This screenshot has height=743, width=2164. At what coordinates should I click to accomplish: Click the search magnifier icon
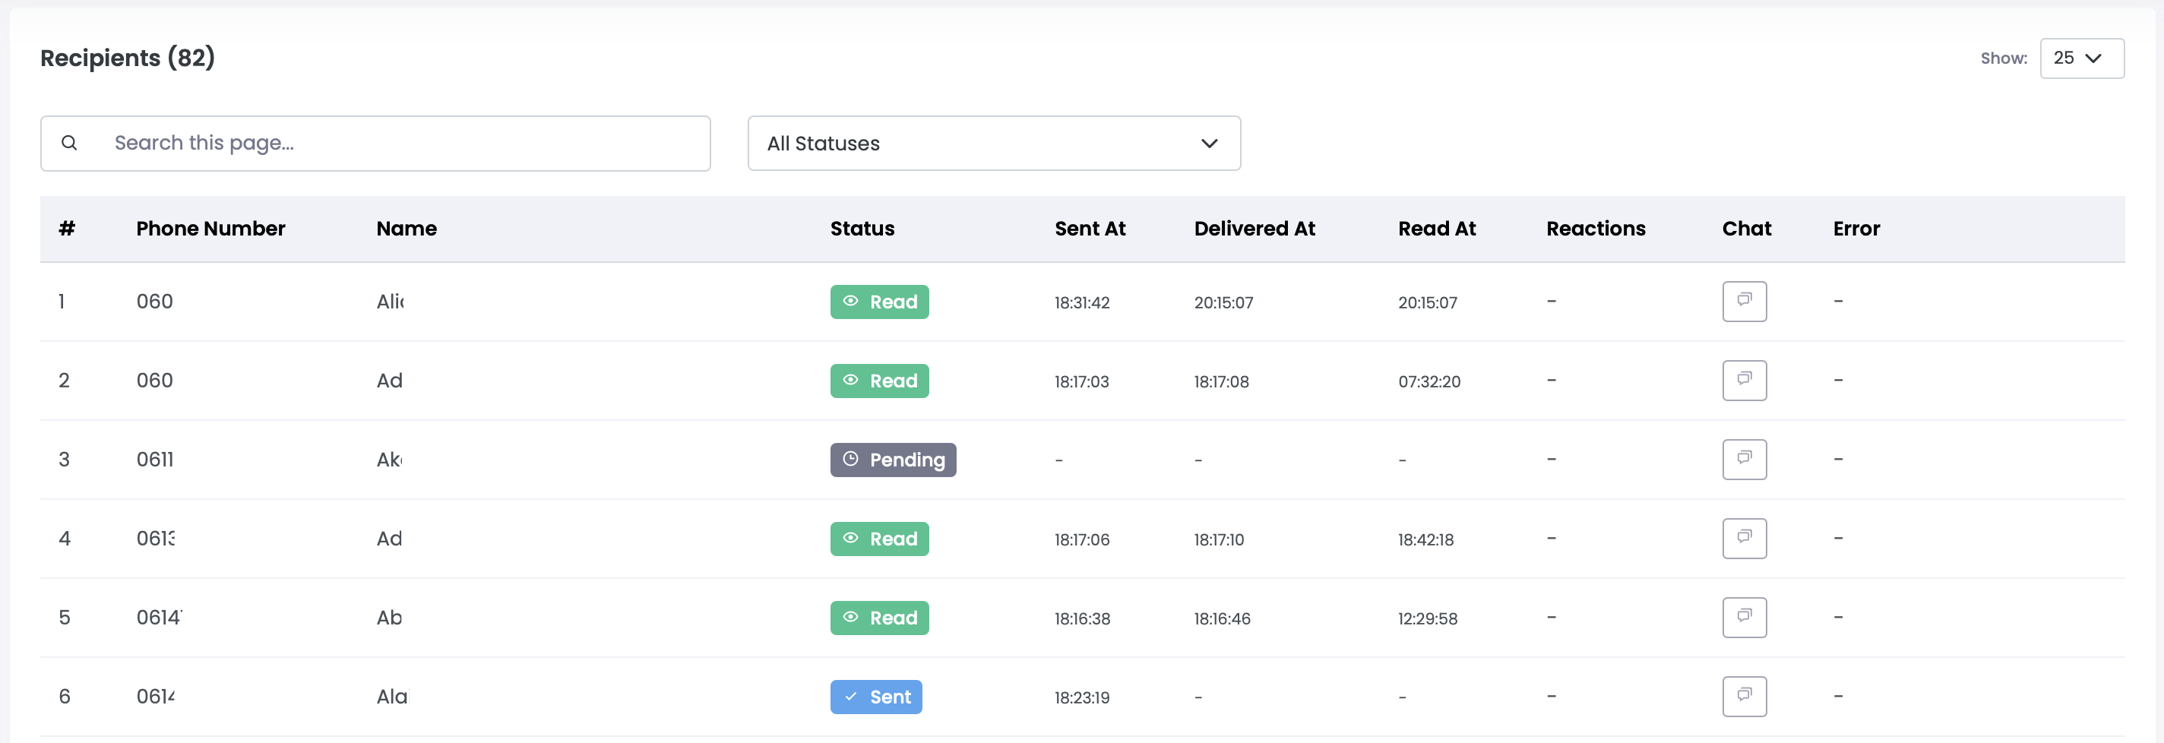[x=70, y=144]
